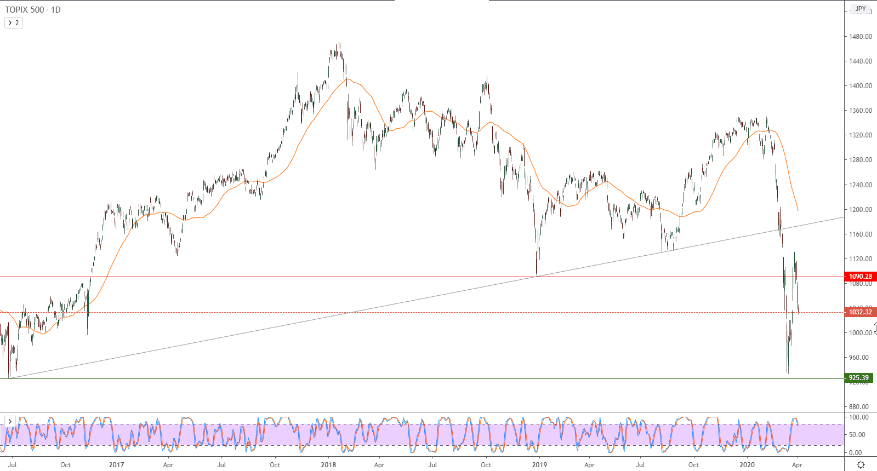Click the 880.00 price axis value
The width and height of the screenshot is (877, 471).
click(859, 407)
